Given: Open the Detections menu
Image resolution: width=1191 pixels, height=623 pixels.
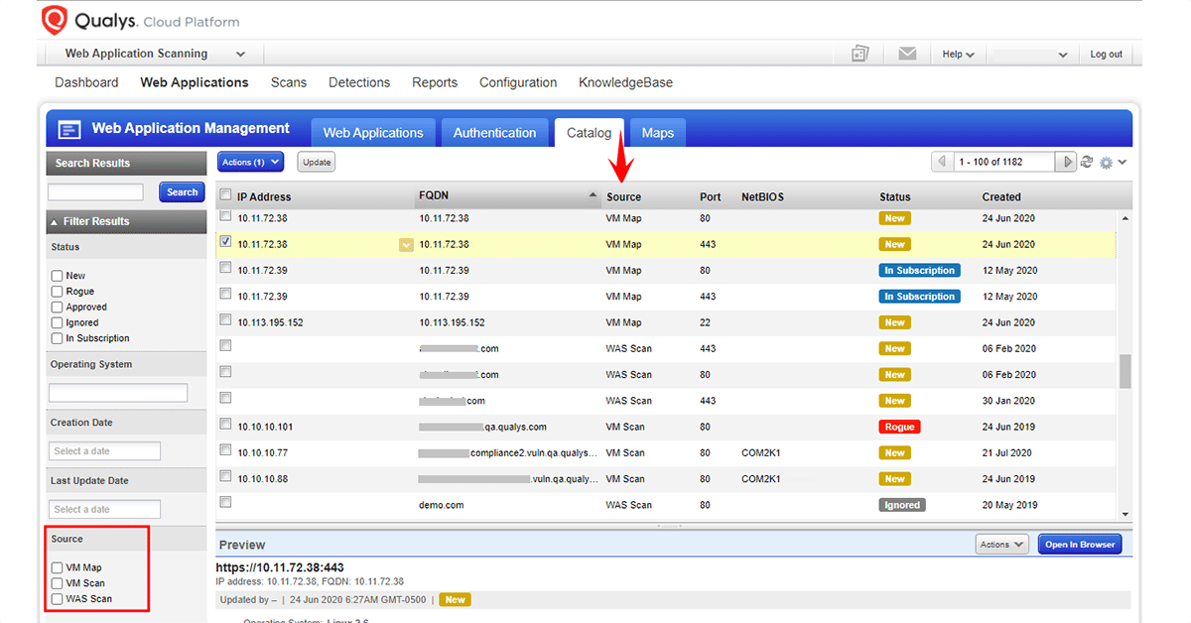Looking at the screenshot, I should point(359,82).
